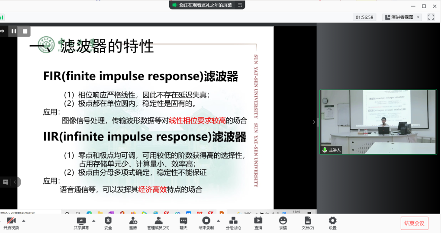The width and height of the screenshot is (441, 233).
Task: Open the Documents (文档) icon
Action: point(308,220)
